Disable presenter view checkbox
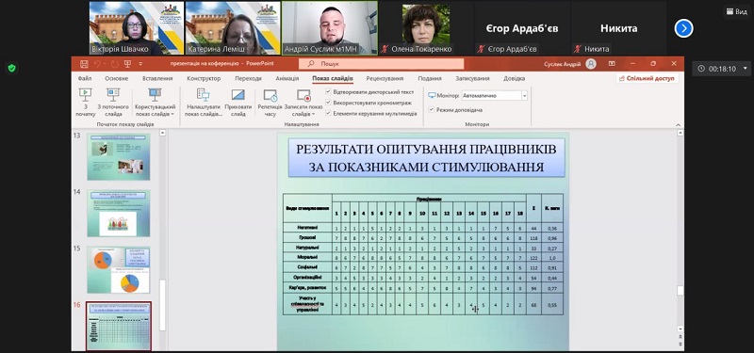Image resolution: width=754 pixels, height=353 pixels. [x=431, y=109]
